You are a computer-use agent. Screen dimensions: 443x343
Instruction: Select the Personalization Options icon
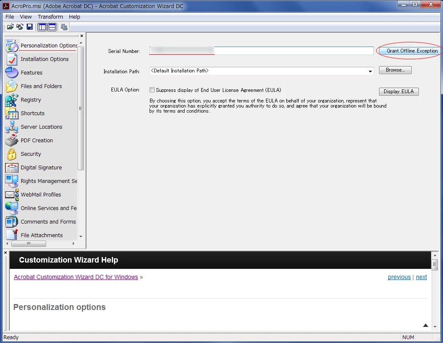point(12,45)
